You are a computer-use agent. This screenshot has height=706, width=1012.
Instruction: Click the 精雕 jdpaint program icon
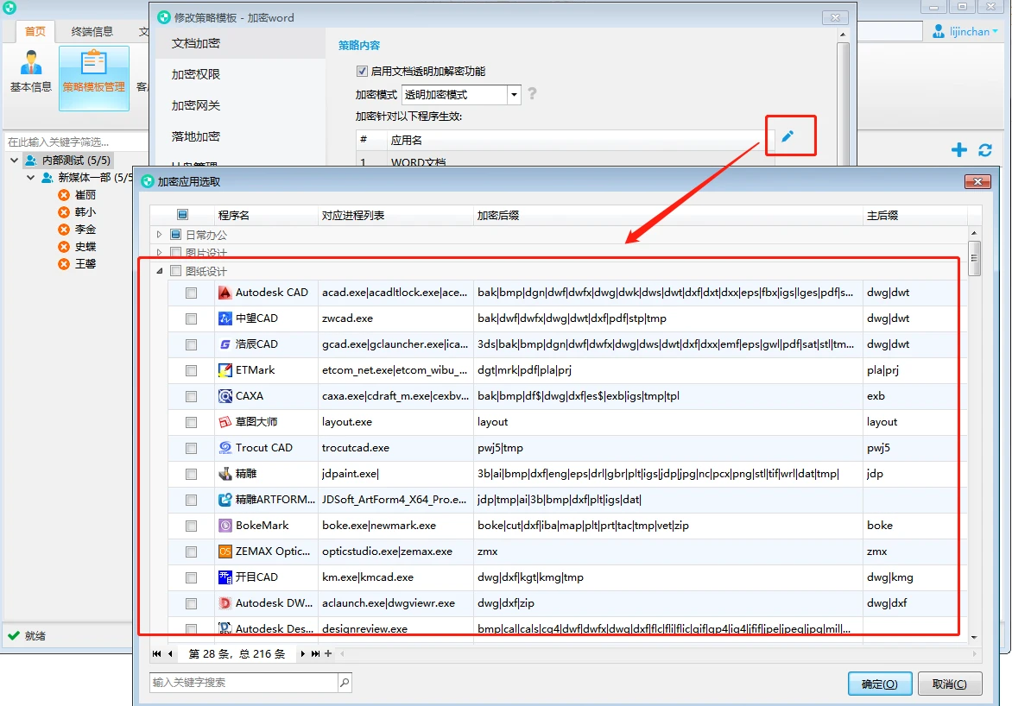(x=225, y=474)
